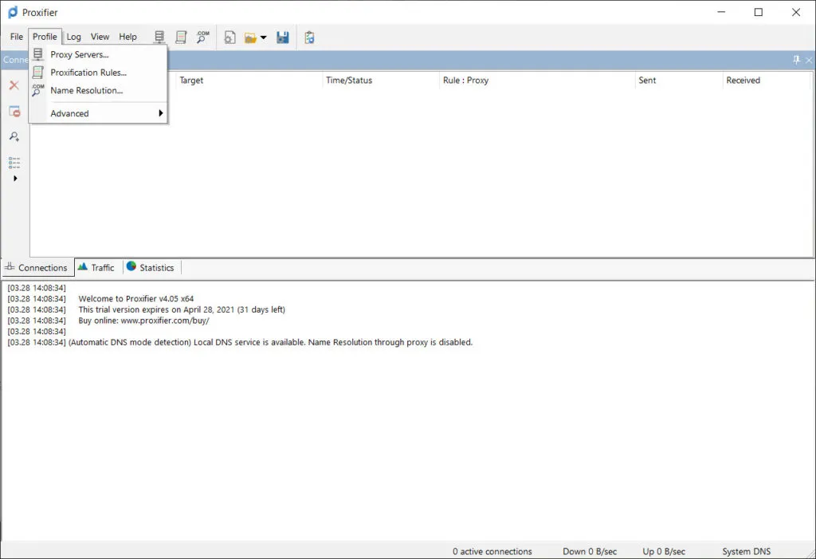Screen dimensions: 816x559
Task: Click the red X sidebar icon
Action: pyautogui.click(x=14, y=85)
